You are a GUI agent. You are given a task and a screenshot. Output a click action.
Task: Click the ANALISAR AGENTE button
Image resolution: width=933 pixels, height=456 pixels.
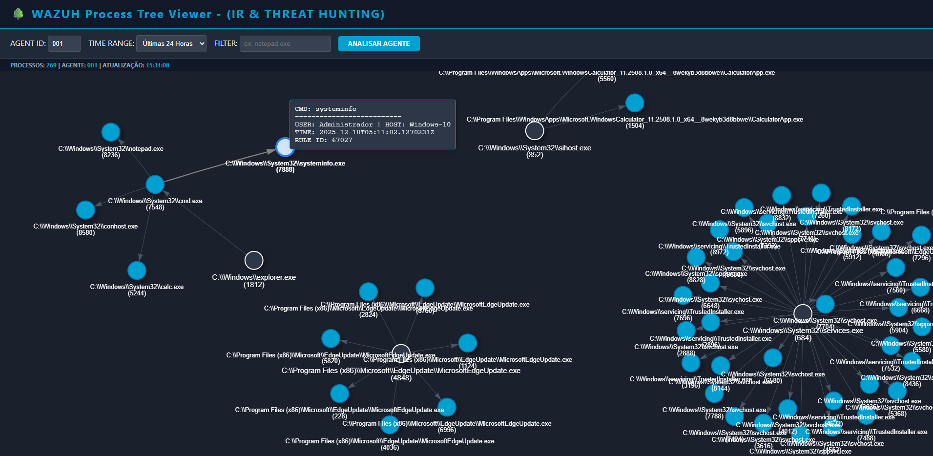tap(379, 43)
